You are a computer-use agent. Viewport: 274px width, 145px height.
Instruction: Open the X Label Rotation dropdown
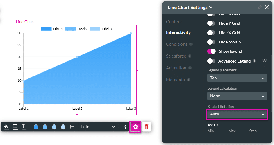pyautogui.click(x=237, y=114)
